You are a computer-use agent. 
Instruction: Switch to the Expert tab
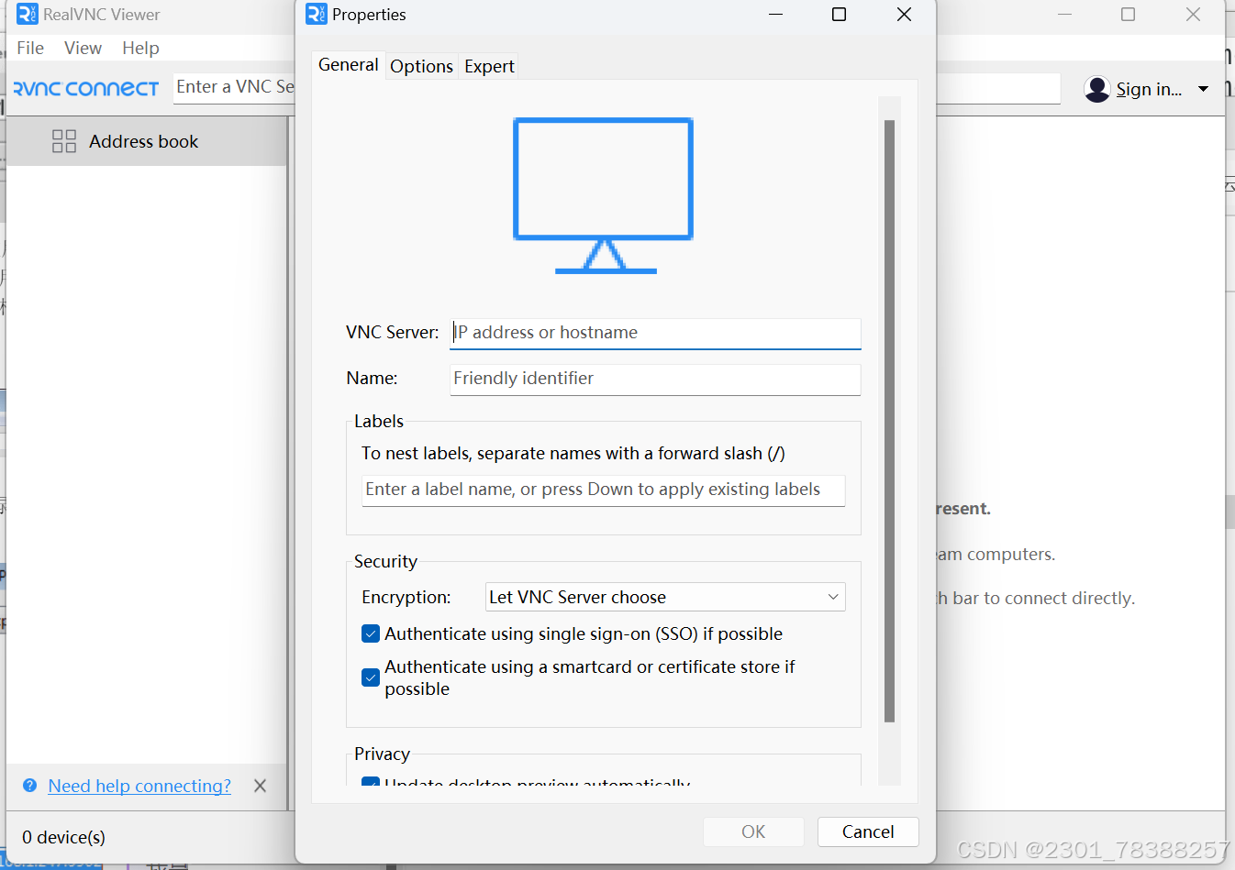coord(489,66)
